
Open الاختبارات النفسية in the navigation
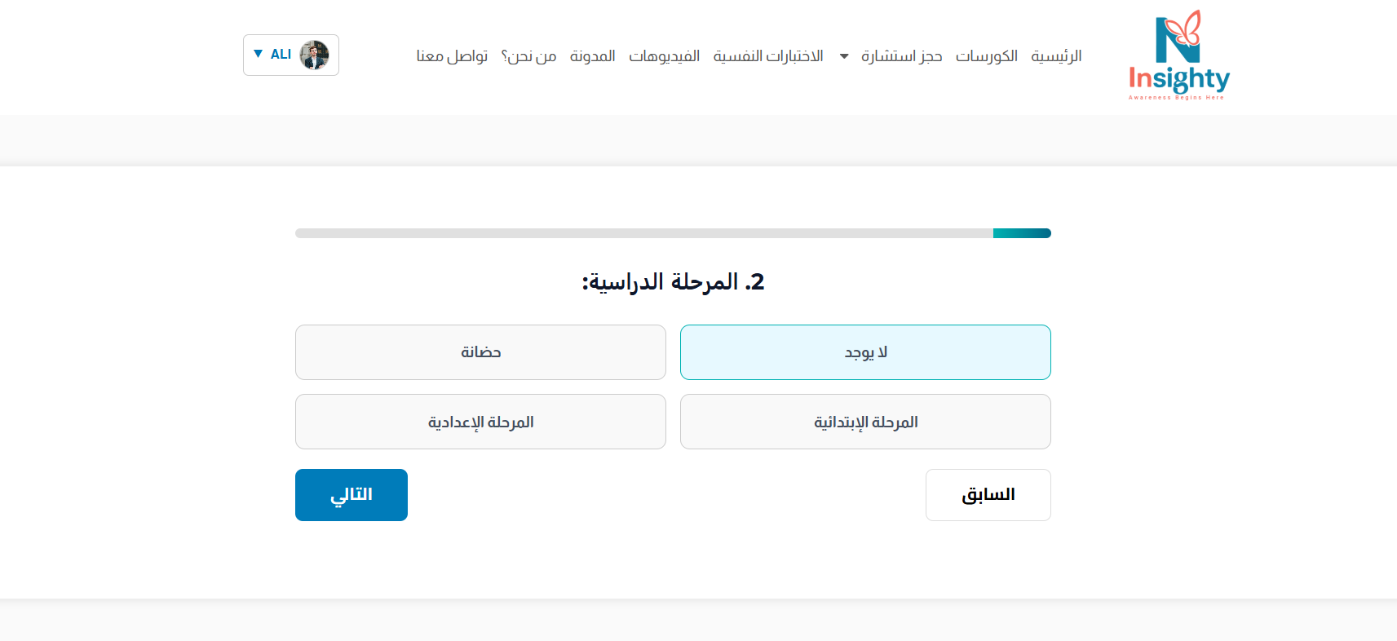(768, 56)
